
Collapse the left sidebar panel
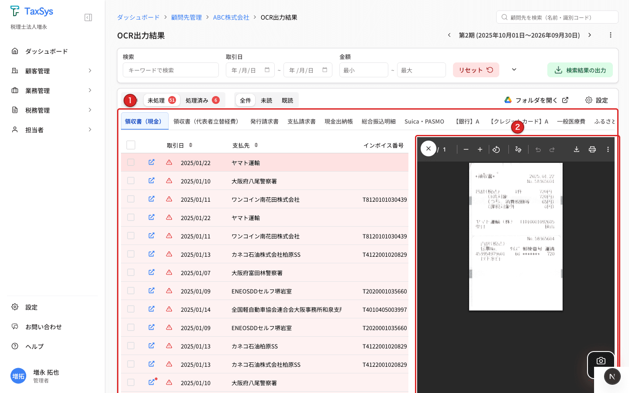pyautogui.click(x=88, y=17)
